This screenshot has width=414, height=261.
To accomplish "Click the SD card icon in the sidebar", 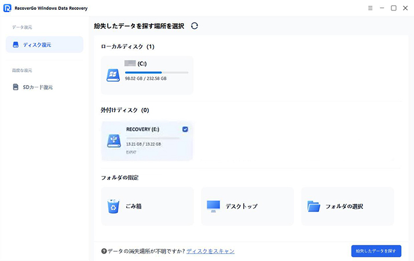I will pyautogui.click(x=16, y=87).
